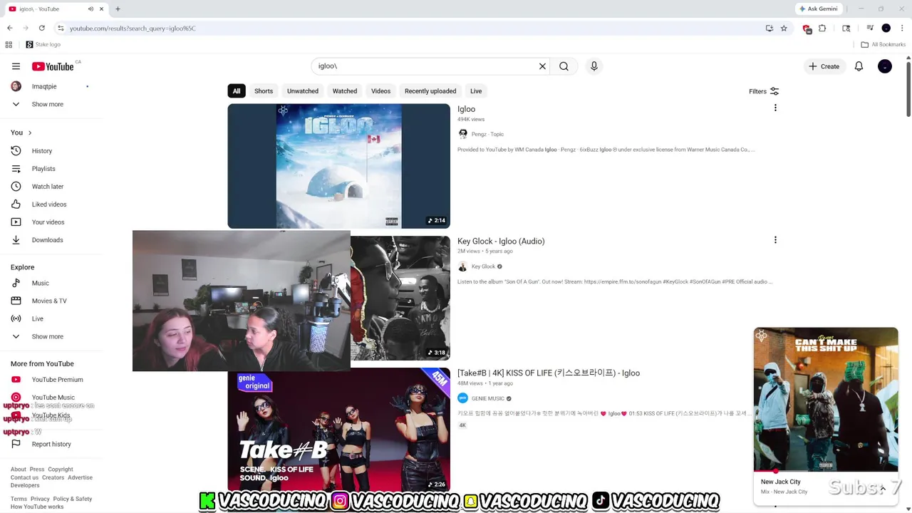The image size is (912, 513).
Task: Open YouTube Premium in sidebar
Action: [x=57, y=380]
